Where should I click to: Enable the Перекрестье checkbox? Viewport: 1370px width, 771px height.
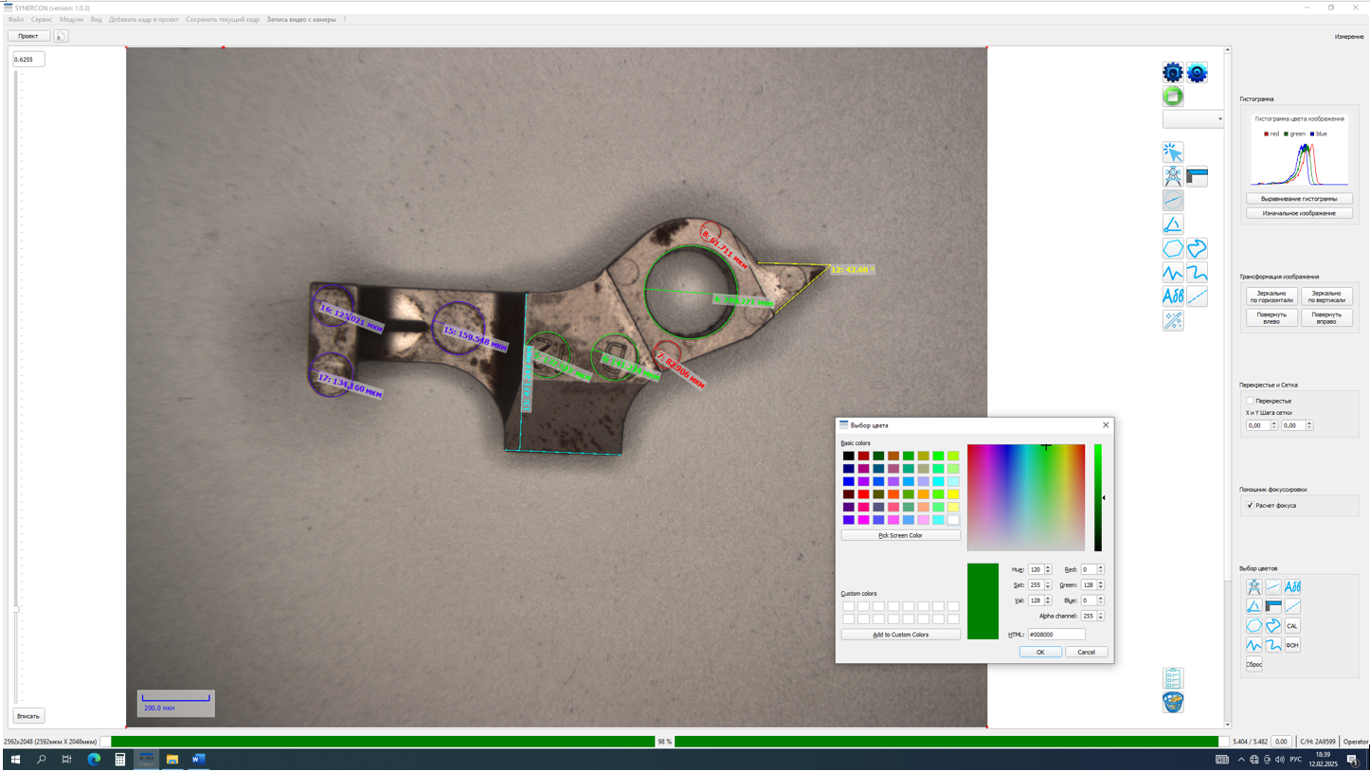(1250, 401)
